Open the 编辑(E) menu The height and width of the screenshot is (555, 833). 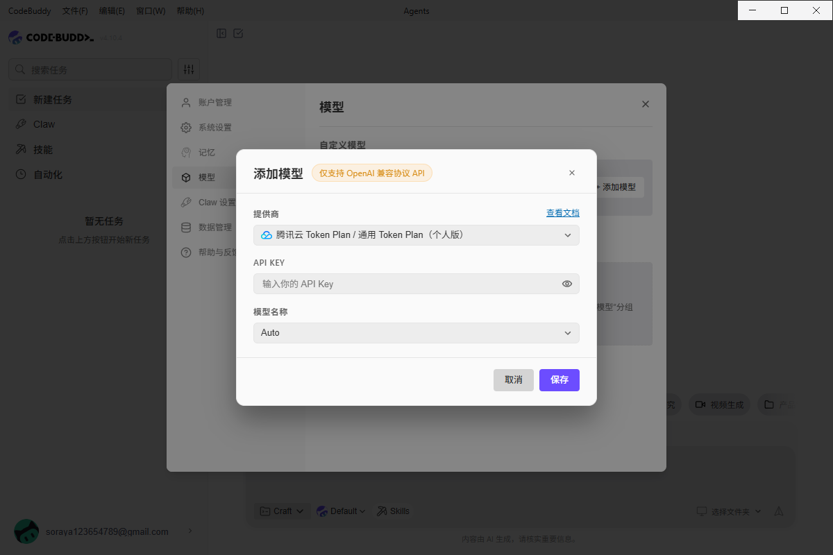[x=112, y=11]
